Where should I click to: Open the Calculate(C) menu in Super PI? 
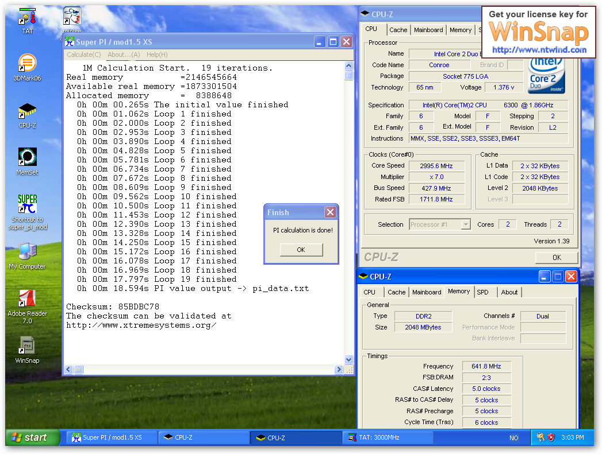84,55
